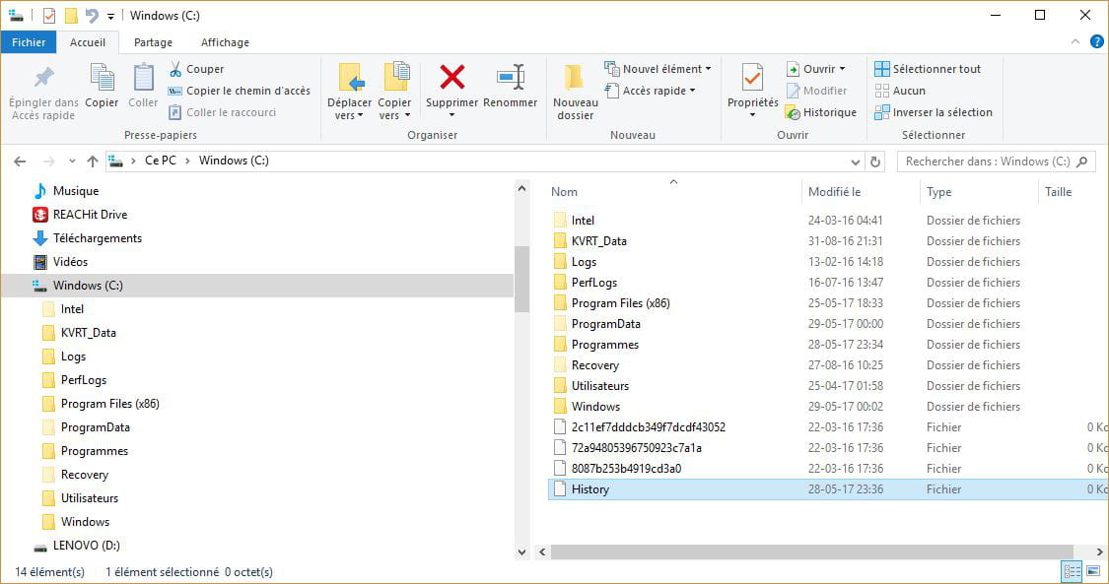Refresh the current folder view
Screen dimensions: 1109x584
[875, 161]
